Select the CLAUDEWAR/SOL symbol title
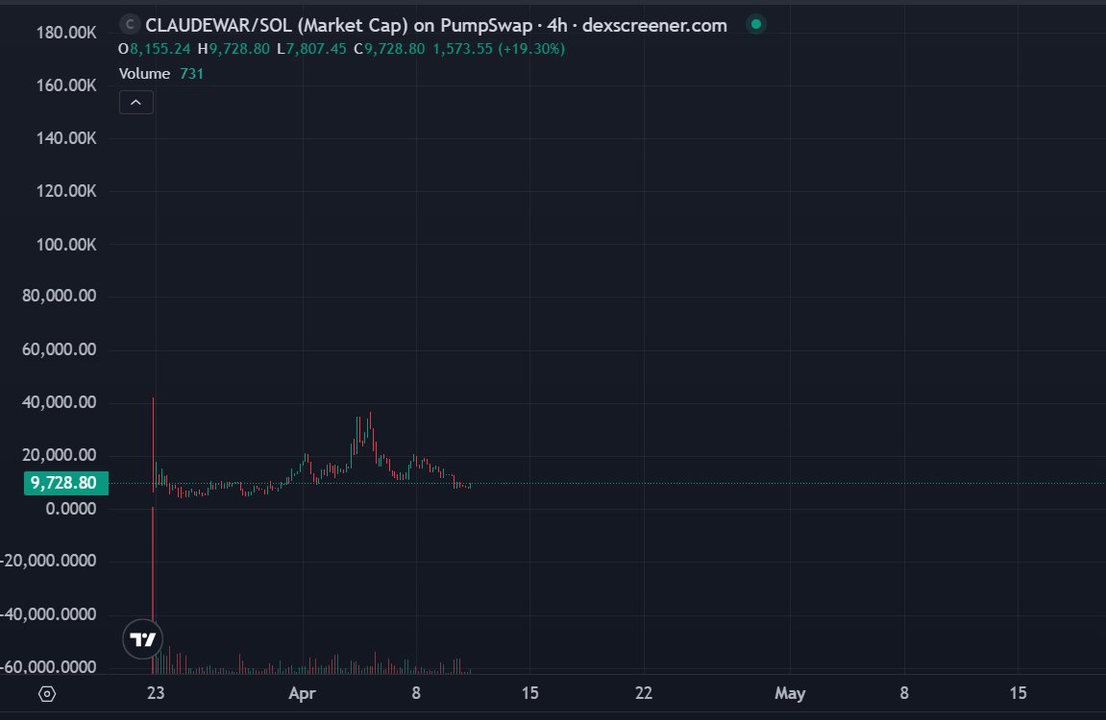This screenshot has height=720, width=1106. [x=436, y=25]
